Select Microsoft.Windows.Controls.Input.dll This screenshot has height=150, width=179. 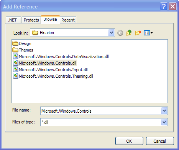tap(53, 70)
